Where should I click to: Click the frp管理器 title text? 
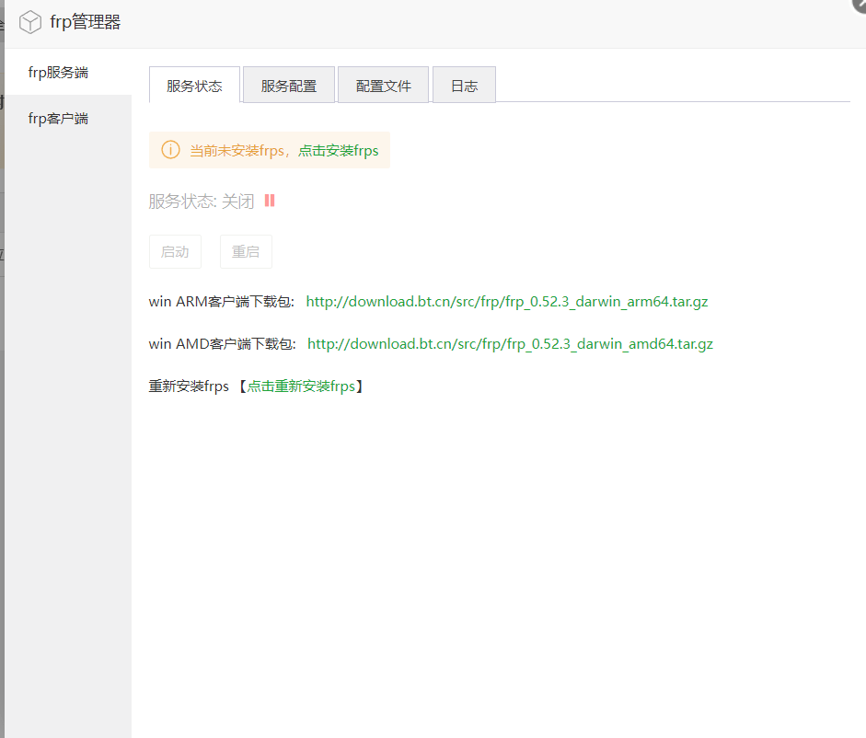(86, 22)
